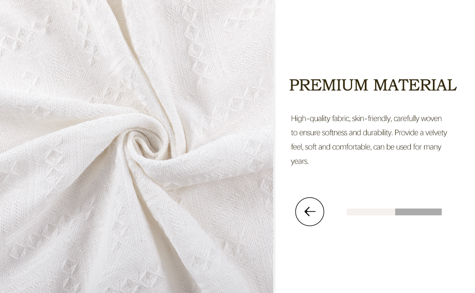Click the boundary between the slide indicator segments
Viewport: 475px width, 293px height.
pyautogui.click(x=395, y=212)
